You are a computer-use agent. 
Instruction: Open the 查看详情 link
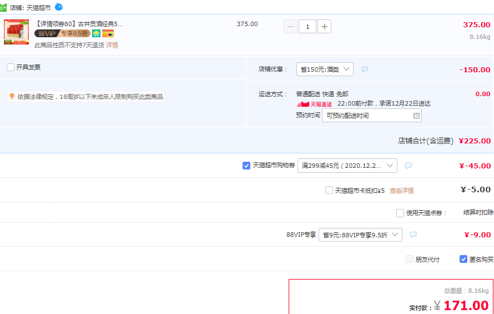402,191
